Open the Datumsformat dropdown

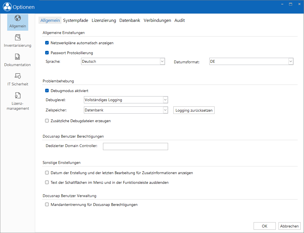251,61
